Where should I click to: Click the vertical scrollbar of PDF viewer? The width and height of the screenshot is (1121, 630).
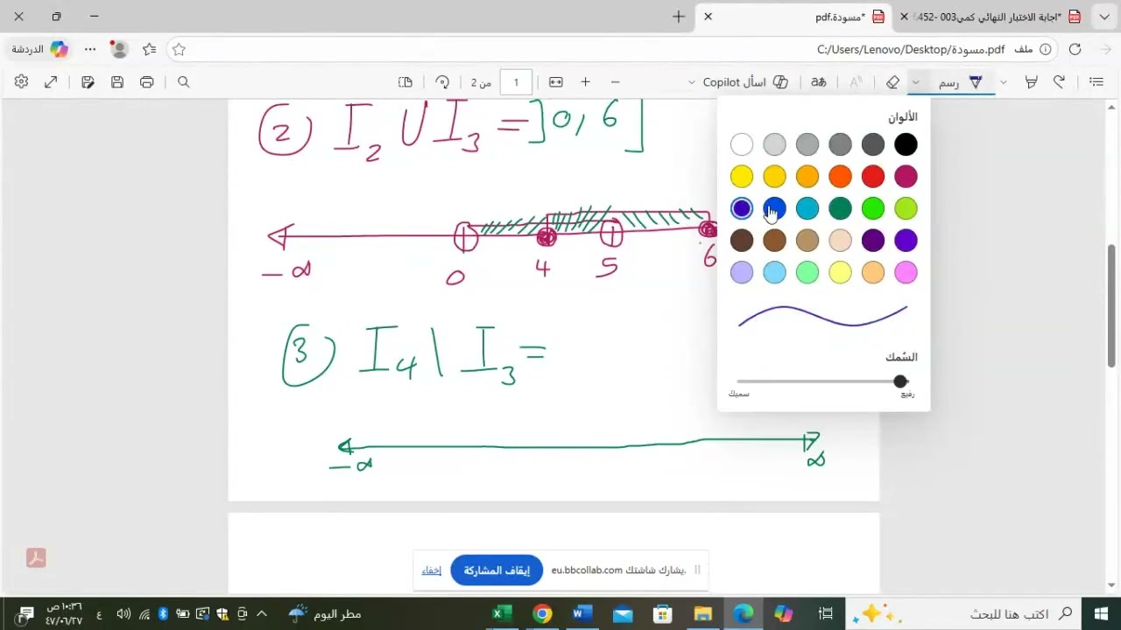click(x=1111, y=304)
